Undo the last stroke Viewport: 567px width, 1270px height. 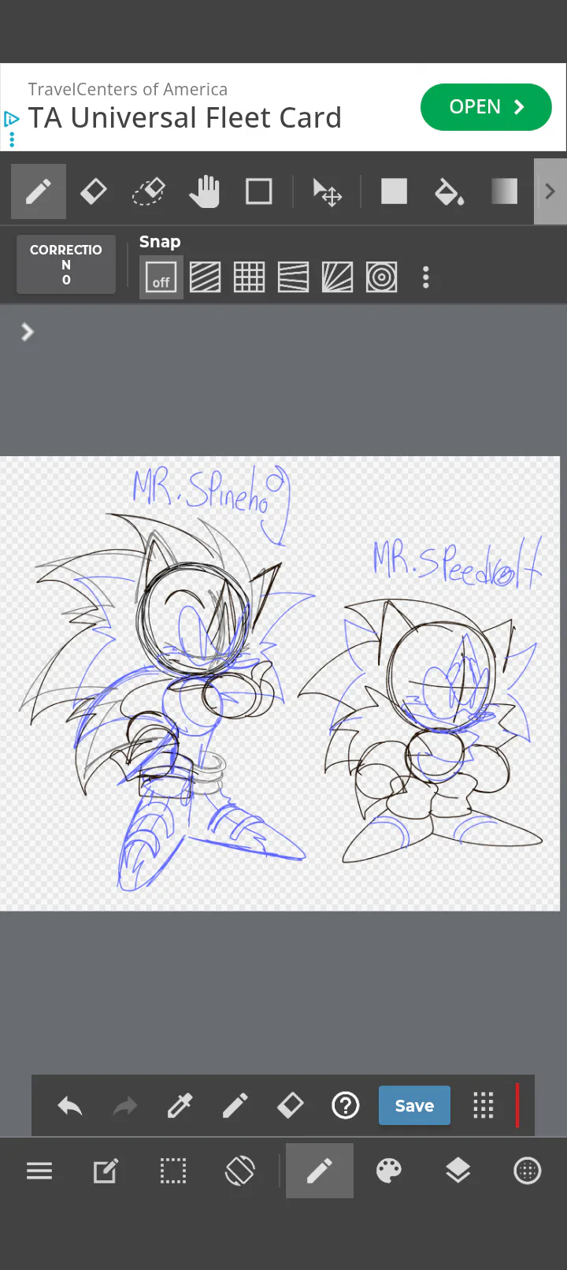point(70,1106)
